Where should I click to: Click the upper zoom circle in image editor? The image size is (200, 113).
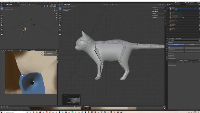point(42,52)
